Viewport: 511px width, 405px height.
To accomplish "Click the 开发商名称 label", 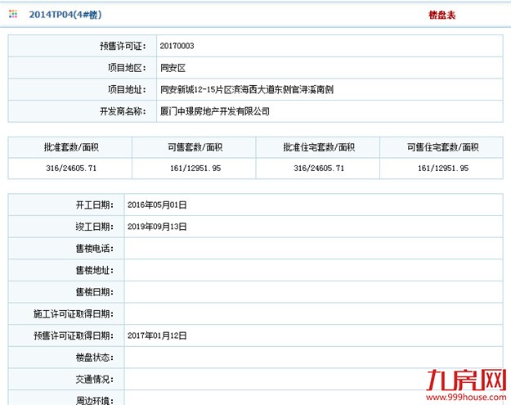I will [x=123, y=111].
